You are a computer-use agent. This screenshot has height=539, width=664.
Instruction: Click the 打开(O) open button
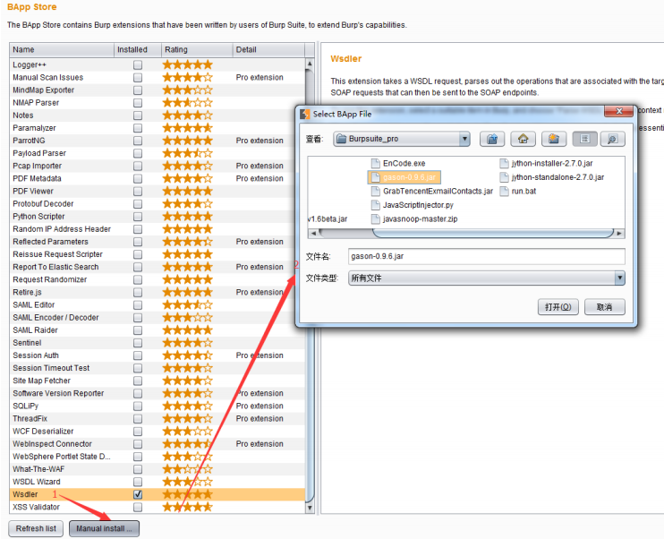pos(558,307)
